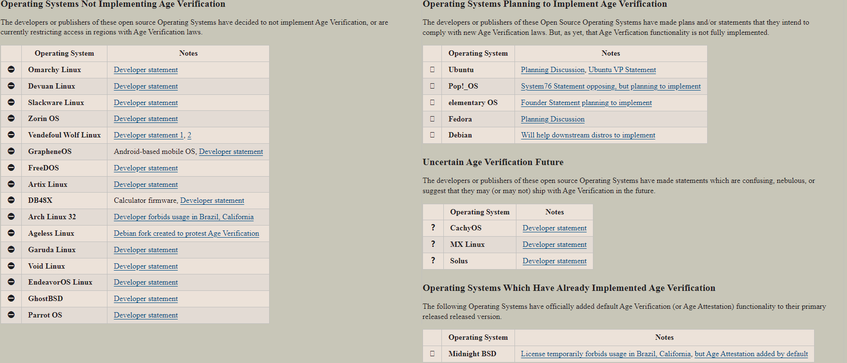
Task: Click the question mark beside CachyOS
Action: 433,227
